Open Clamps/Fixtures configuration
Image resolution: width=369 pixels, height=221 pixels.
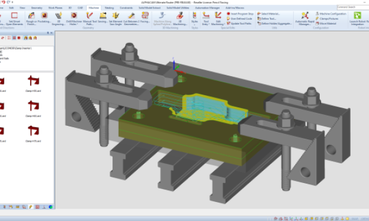(x=327, y=18)
